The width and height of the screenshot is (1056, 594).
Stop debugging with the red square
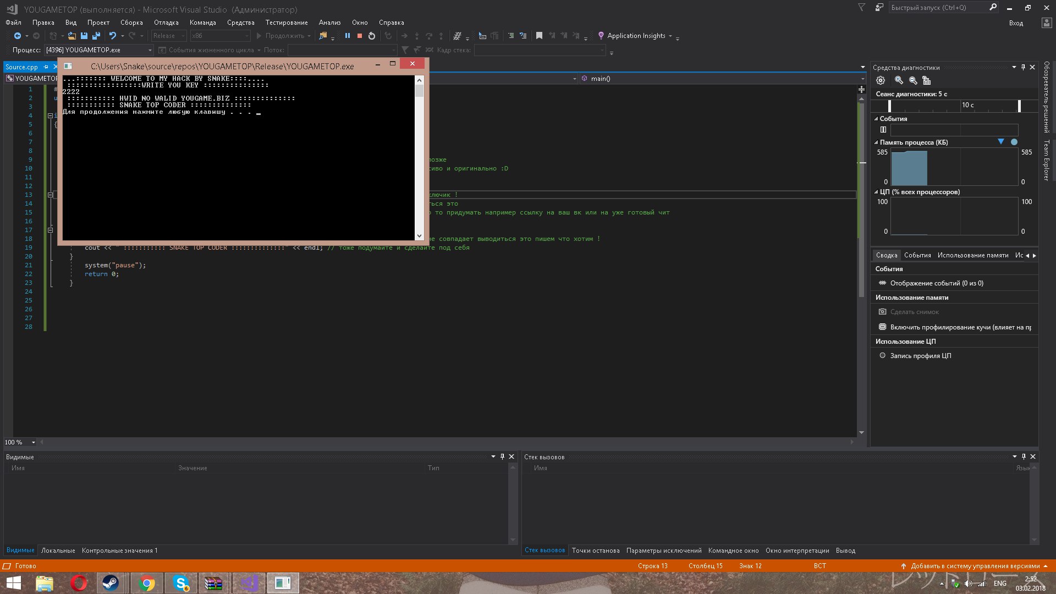point(359,36)
